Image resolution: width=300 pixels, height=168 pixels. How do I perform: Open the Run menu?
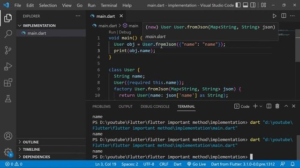click(91, 5)
